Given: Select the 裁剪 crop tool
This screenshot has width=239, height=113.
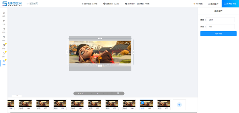Looking at the screenshot, I should click(x=4, y=63).
